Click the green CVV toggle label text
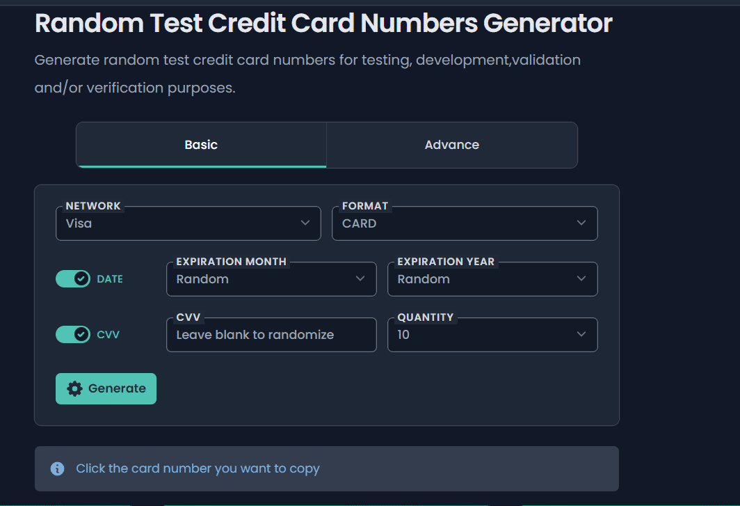 pos(108,335)
